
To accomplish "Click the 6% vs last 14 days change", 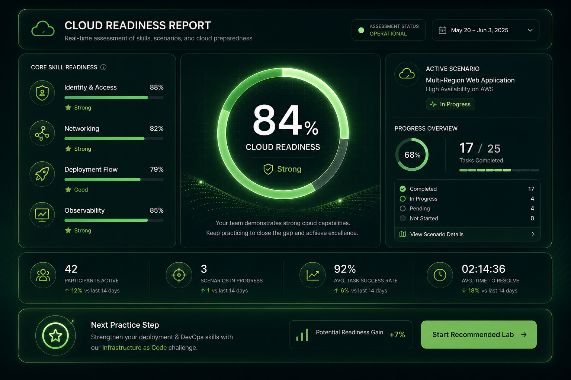I will click(360, 291).
